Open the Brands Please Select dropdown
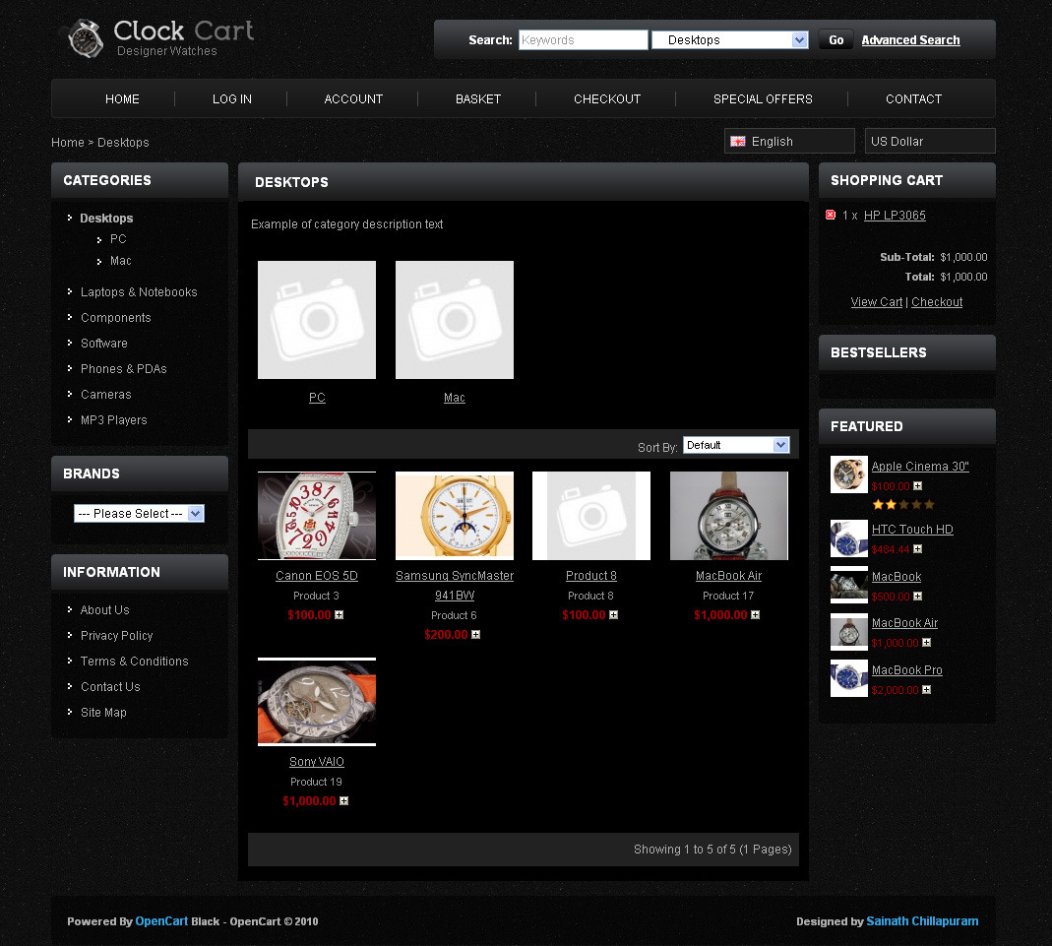Viewport: 1052px width, 946px height. pyautogui.click(x=139, y=513)
